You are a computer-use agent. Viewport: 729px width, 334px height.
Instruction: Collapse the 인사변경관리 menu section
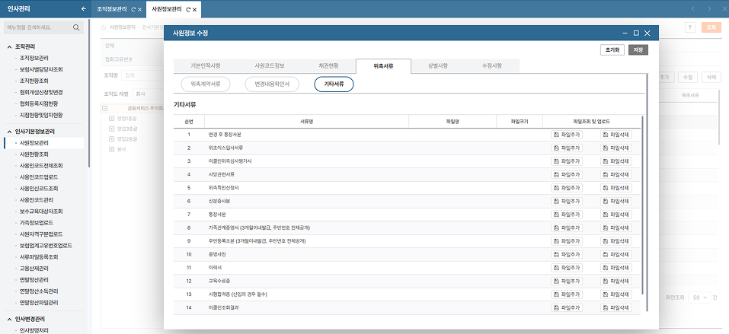pyautogui.click(x=9, y=319)
